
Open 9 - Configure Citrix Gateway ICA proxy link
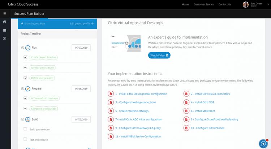point(138,128)
